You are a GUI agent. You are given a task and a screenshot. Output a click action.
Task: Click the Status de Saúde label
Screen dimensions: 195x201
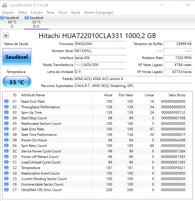(x=16, y=44)
